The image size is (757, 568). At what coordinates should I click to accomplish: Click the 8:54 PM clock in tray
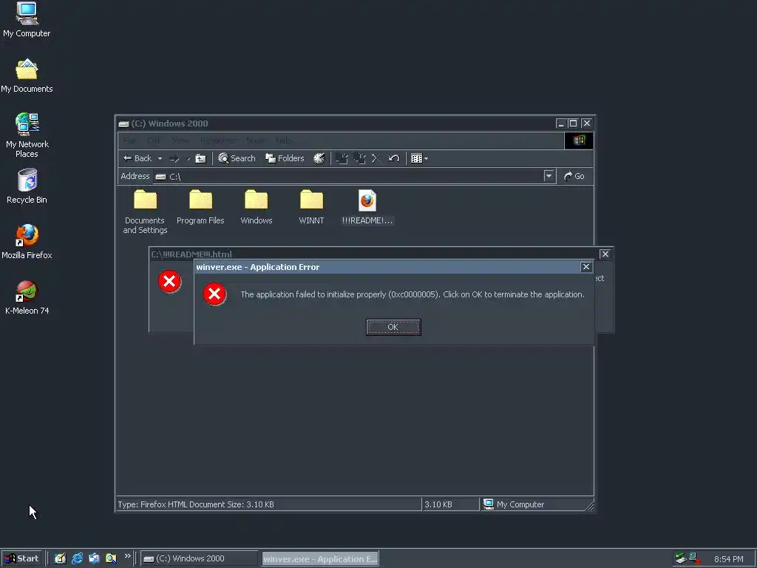tap(728, 559)
